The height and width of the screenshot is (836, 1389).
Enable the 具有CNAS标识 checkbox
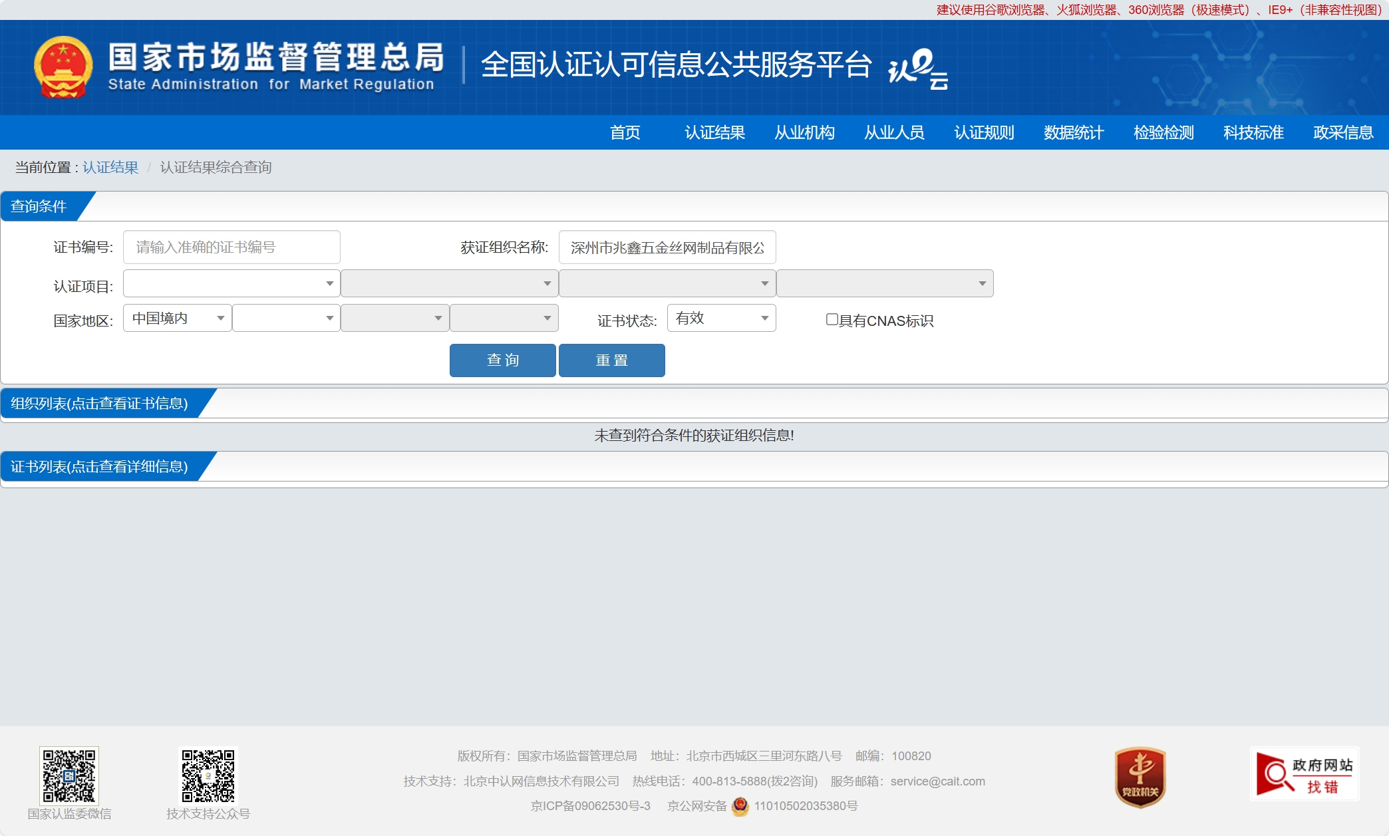(832, 319)
